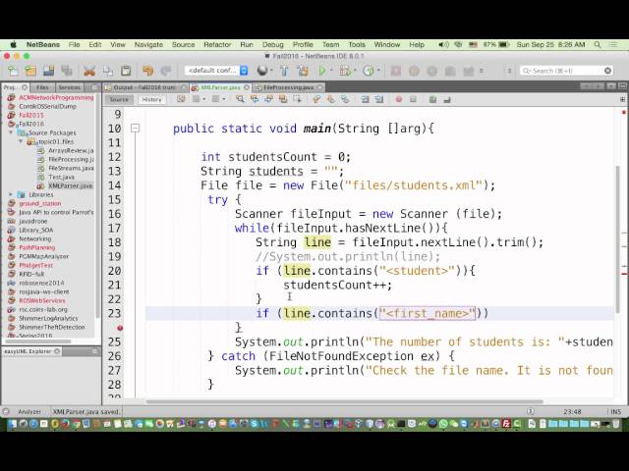Click the Save All toolbar icon
This screenshot has height=471, width=629.
click(67, 71)
